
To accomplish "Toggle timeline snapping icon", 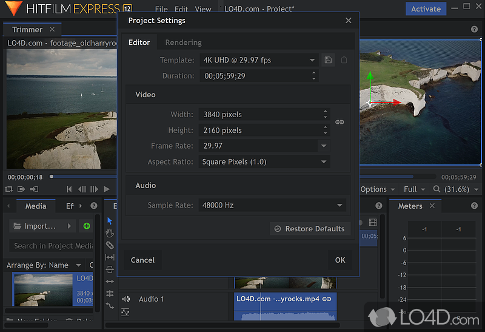I will click(110, 293).
